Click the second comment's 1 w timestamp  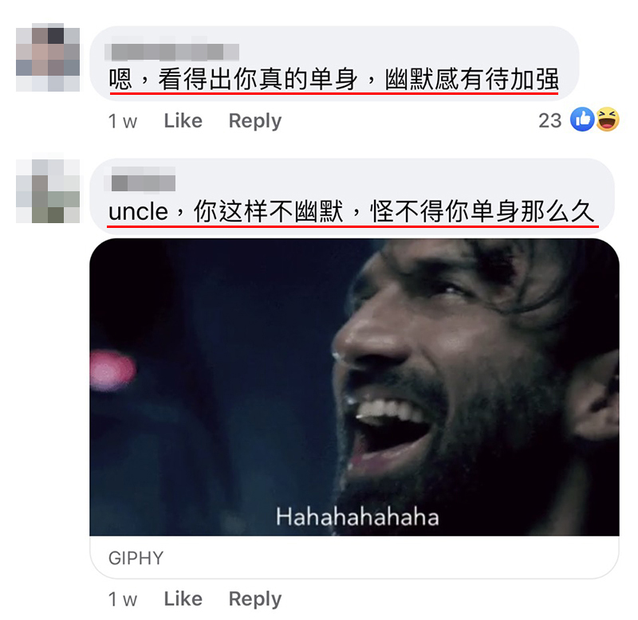click(123, 599)
